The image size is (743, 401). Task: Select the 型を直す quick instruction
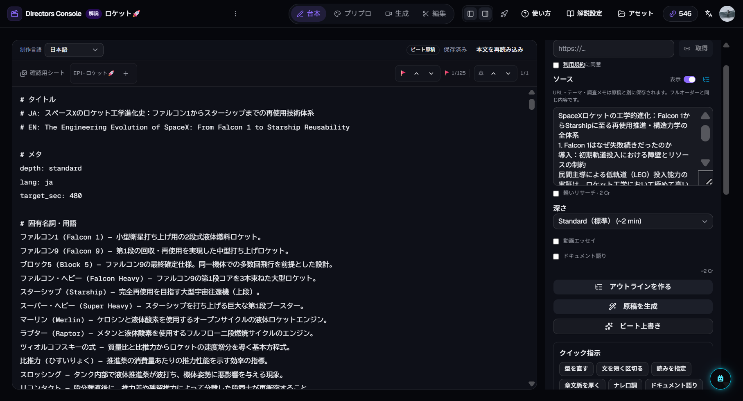576,369
